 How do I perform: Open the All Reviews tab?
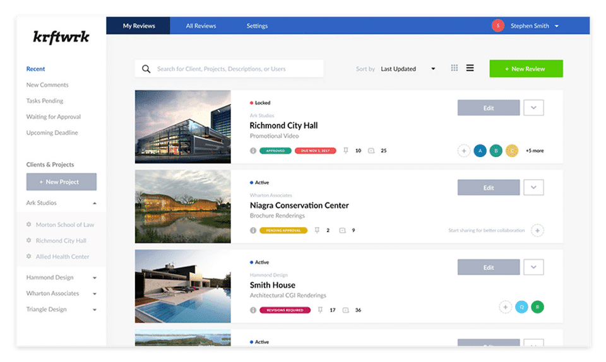pyautogui.click(x=201, y=26)
